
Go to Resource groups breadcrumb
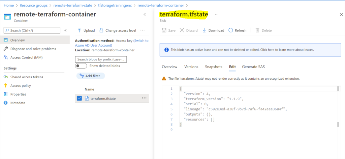33,5
